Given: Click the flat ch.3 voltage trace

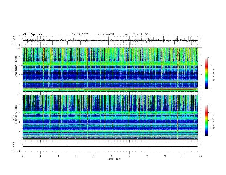Looking at the screenshot, I should point(110,146).
